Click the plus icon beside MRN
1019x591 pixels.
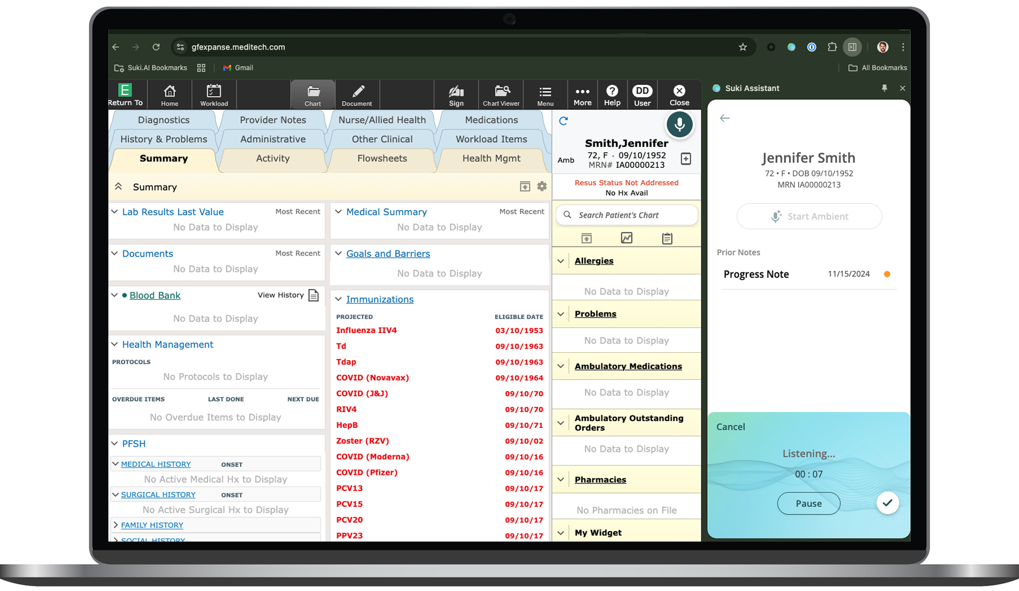coord(686,159)
